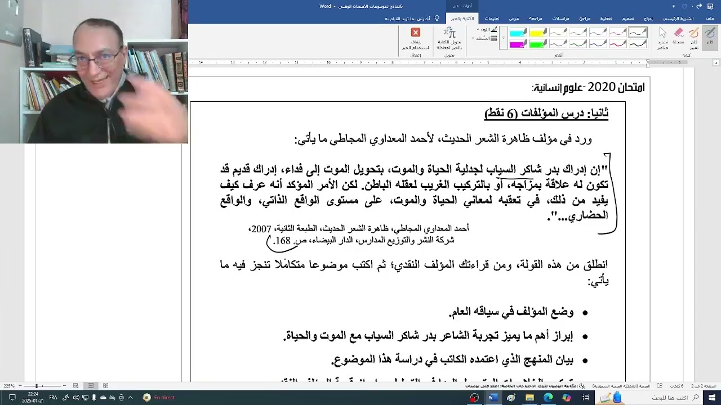The width and height of the screenshot is (721, 405).
Task: Choose the Select Objects (تحديد عناصر) tool
Action: pyautogui.click(x=663, y=38)
